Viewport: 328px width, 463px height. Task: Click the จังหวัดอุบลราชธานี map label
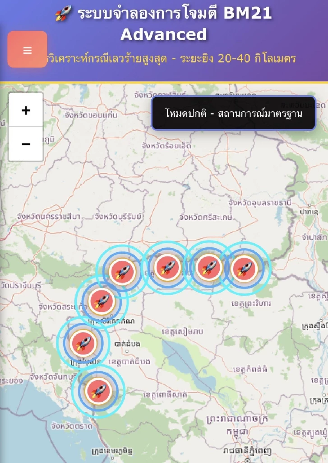point(260,203)
